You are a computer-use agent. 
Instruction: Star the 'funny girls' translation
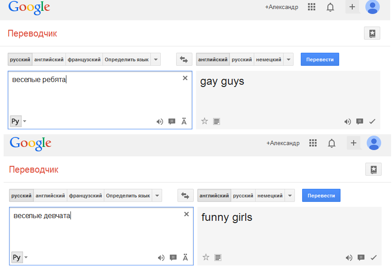(206, 257)
